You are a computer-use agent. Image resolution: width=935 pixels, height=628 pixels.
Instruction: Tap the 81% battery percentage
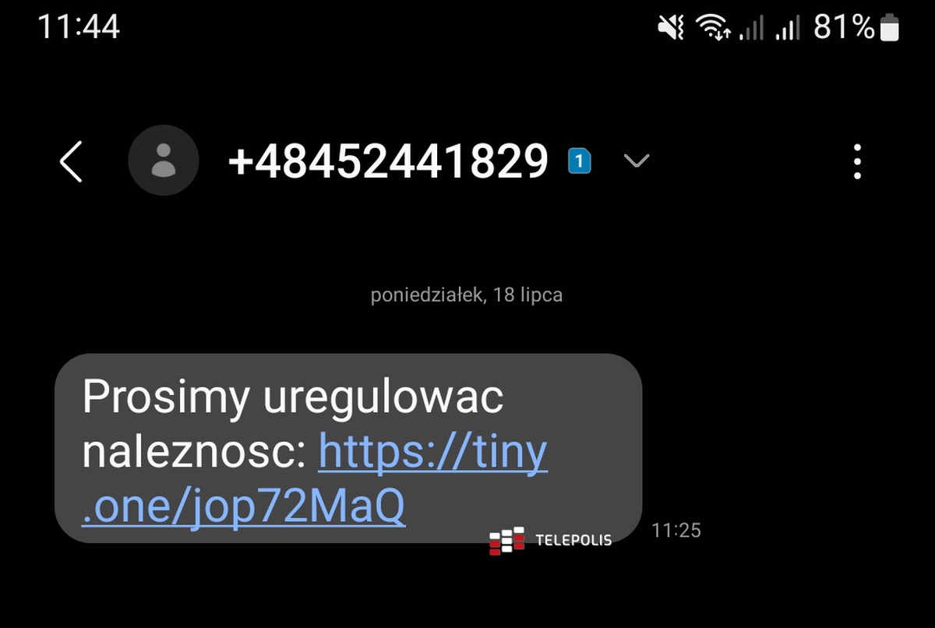tap(845, 28)
